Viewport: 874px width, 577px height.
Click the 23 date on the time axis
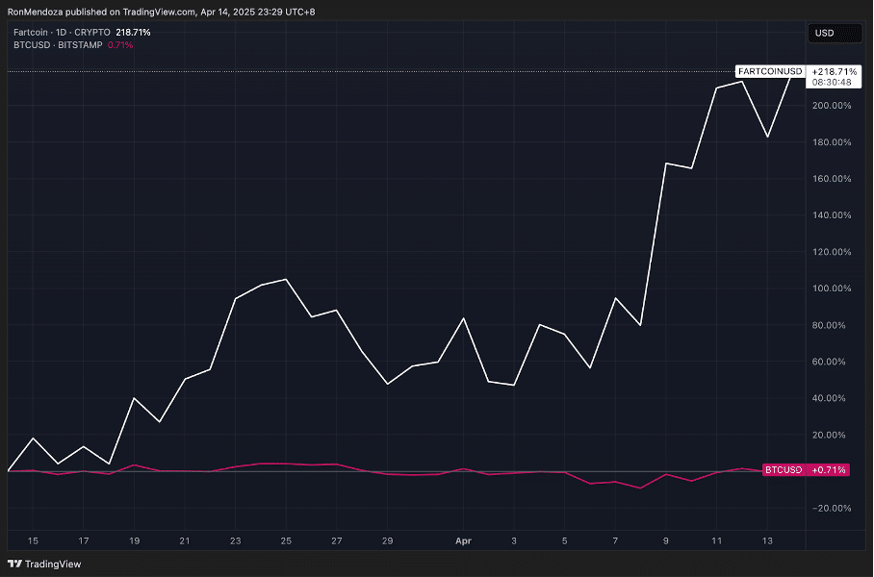pos(235,540)
